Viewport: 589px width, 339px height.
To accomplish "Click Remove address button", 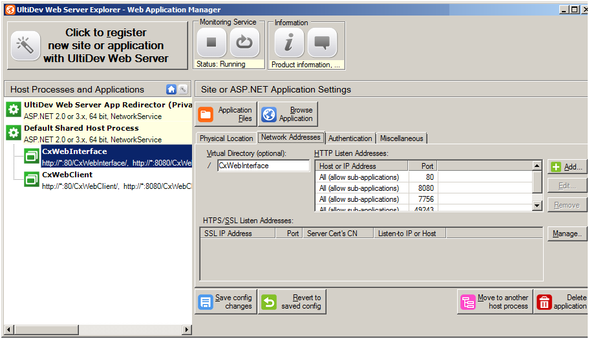I will (567, 205).
